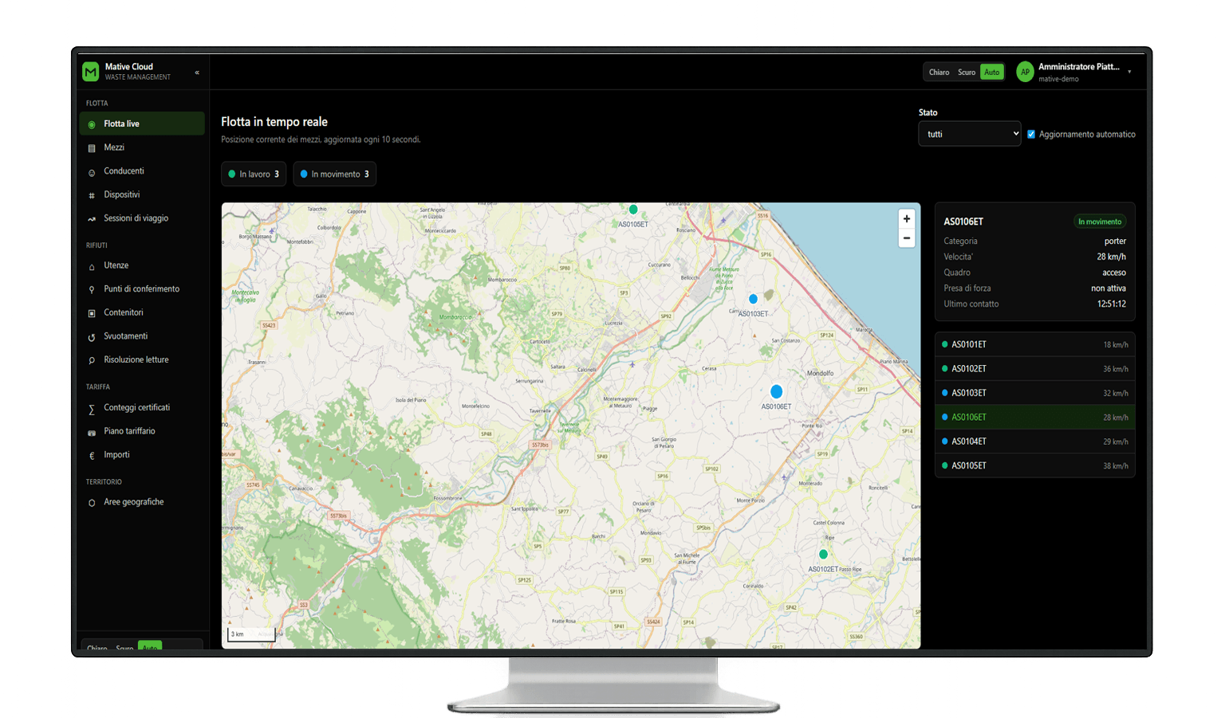Open Utenze page

(142, 265)
